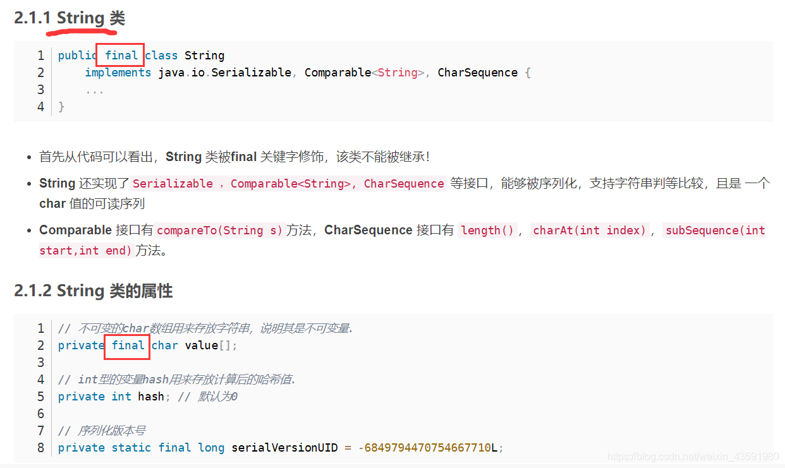
Task: Click the 2.1.2 String 类的属性 heading
Action: pos(93,291)
